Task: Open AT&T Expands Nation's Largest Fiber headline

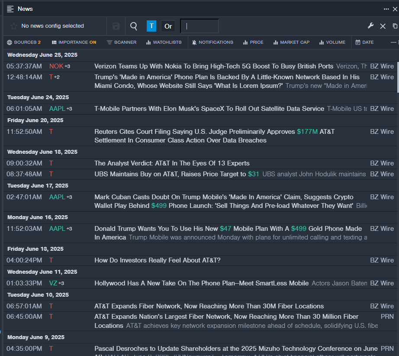Action: 226,321
